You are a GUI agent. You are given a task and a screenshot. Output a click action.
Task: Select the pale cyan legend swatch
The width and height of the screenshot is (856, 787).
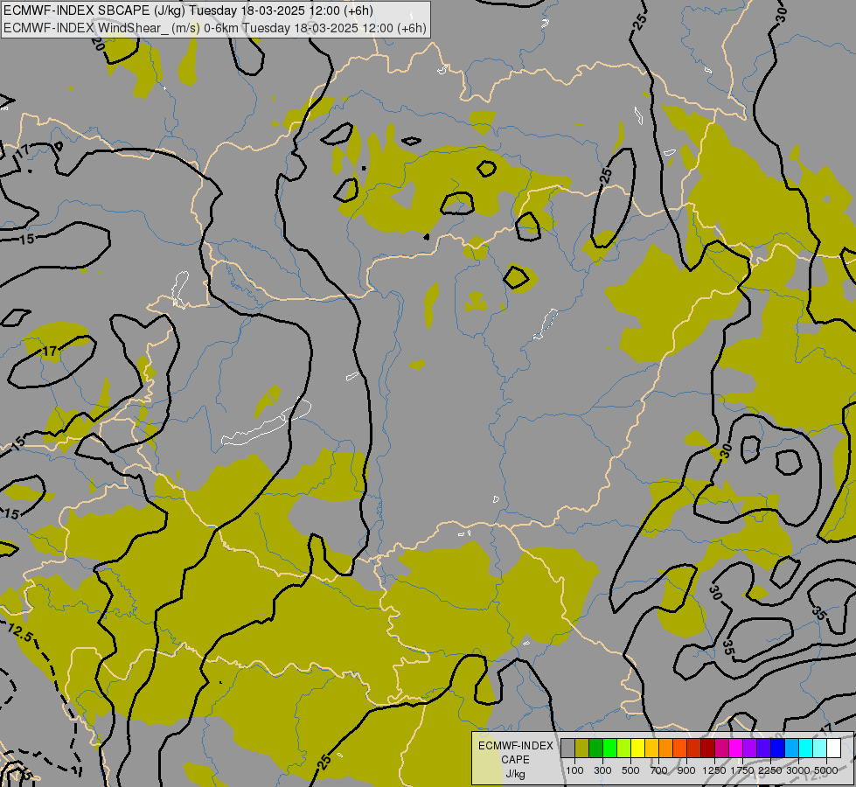pyautogui.click(x=819, y=748)
